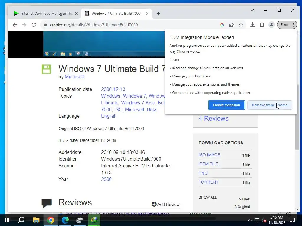The image size is (302, 226).
Task: Open taskbar search magnifier
Action: [x=21, y=220]
